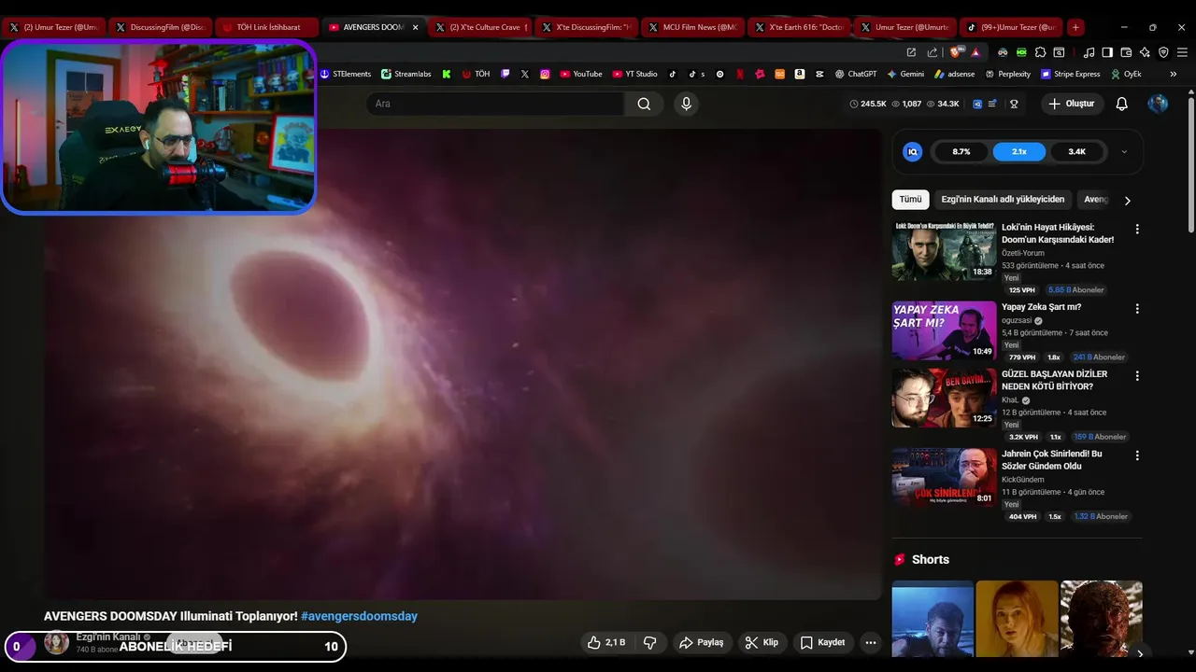Dislike the video with thumbs down
The height and width of the screenshot is (672, 1196).
coord(650,642)
